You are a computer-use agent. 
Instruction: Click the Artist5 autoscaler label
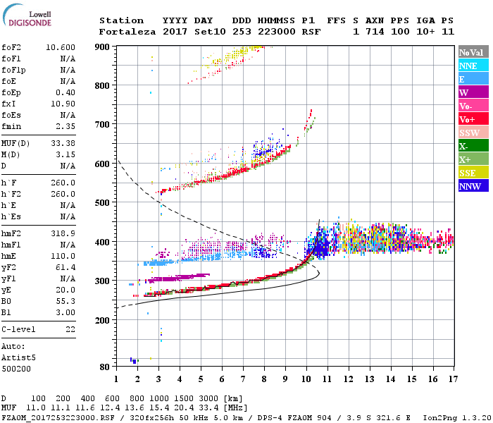(18, 358)
